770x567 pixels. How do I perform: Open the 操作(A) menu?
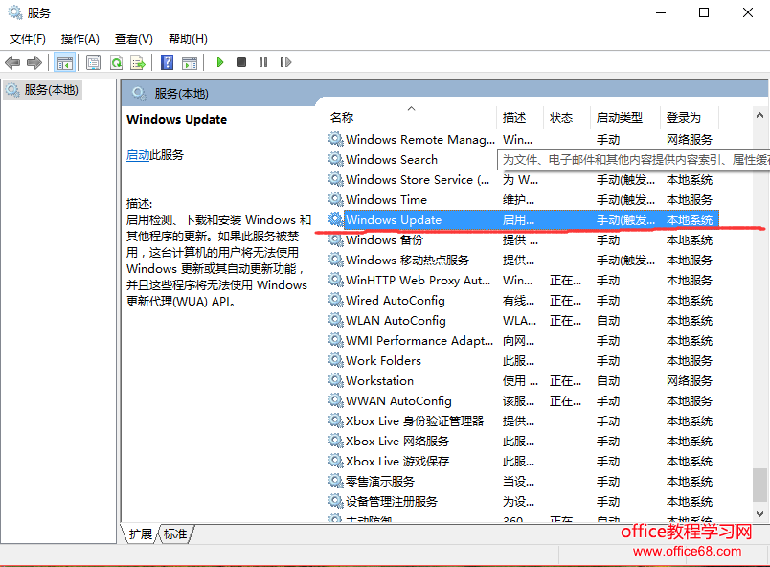[80, 39]
